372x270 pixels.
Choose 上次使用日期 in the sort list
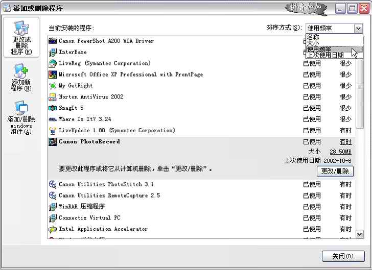click(334, 55)
